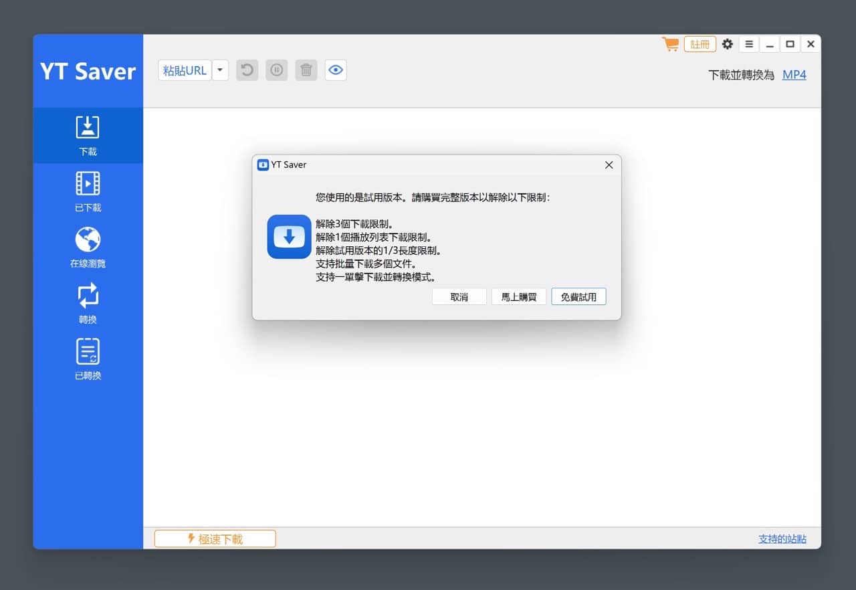Toggle the eye private mode icon

(x=336, y=70)
